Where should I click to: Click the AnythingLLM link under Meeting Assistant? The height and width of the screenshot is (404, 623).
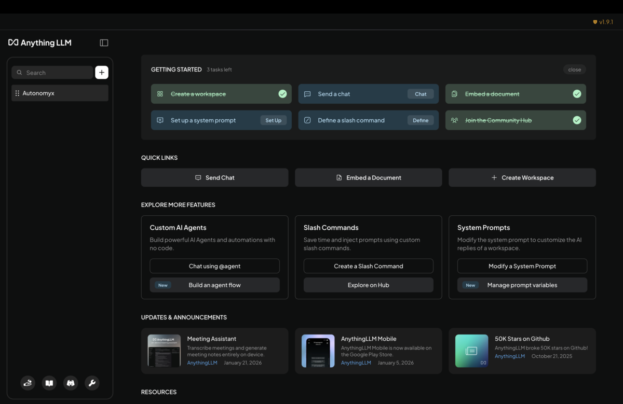point(202,363)
